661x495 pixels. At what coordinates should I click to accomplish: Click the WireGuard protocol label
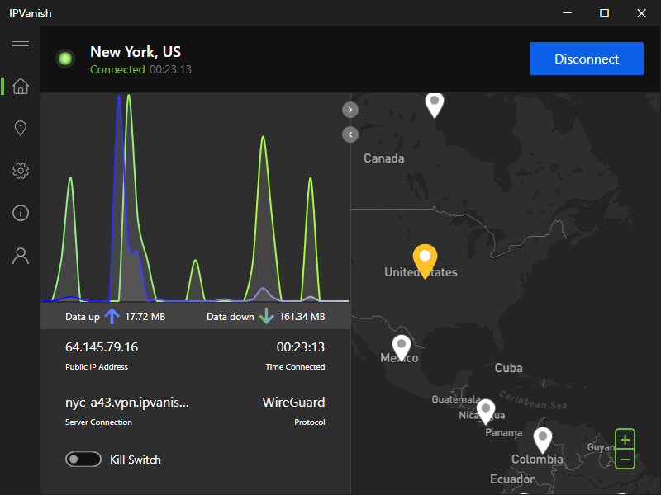[293, 403]
